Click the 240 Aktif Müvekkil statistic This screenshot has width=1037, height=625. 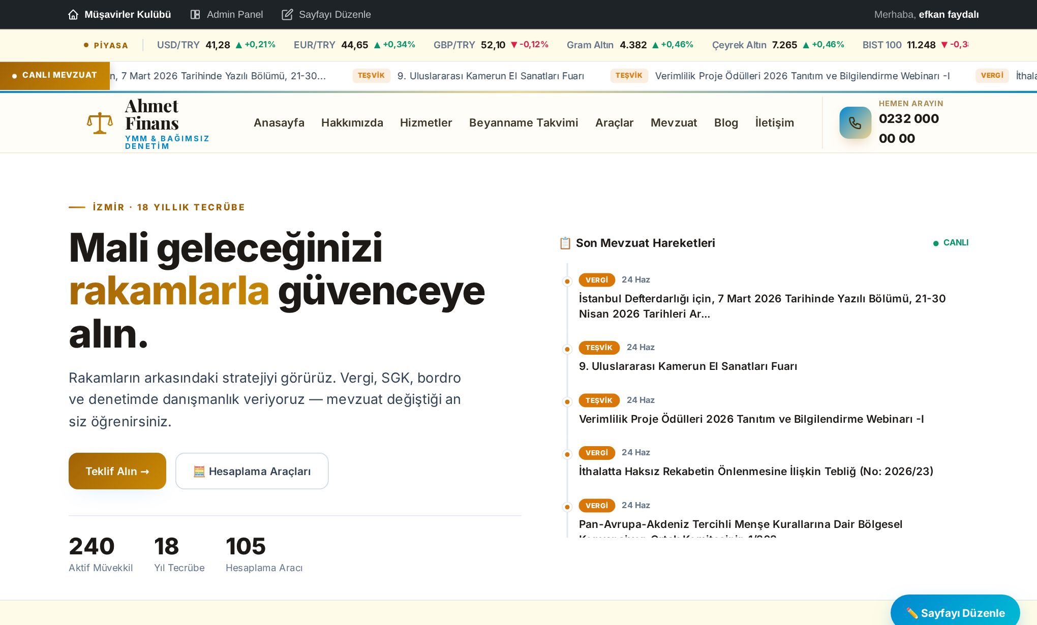pos(101,554)
